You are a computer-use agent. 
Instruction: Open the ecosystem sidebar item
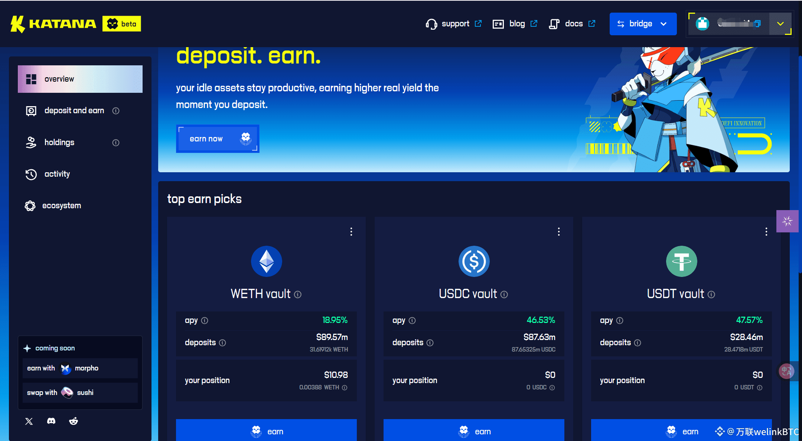(61, 206)
